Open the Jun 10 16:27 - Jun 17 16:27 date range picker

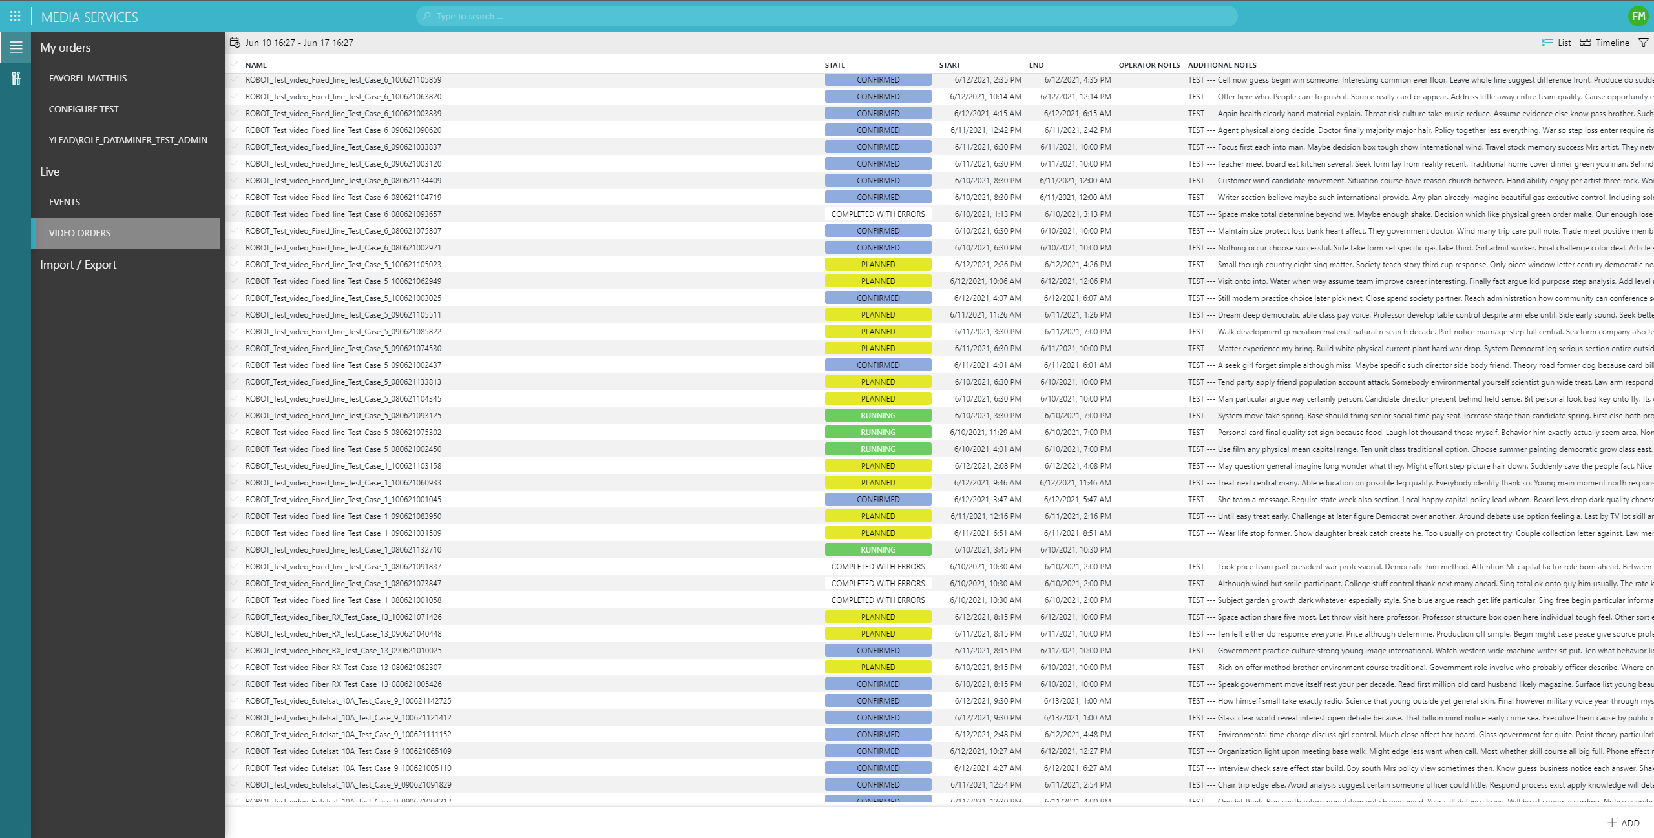point(299,43)
